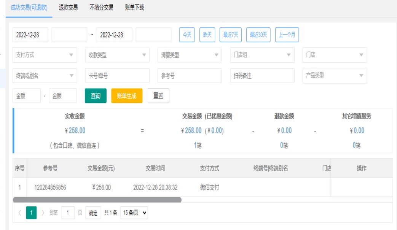
Task: Click the orange 账单生成 button
Action: [x=127, y=96]
